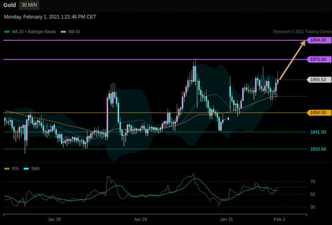Click the 1833.00 support price label
Image resolution: width=332 pixels, height=225 pixels.
[x=318, y=149]
